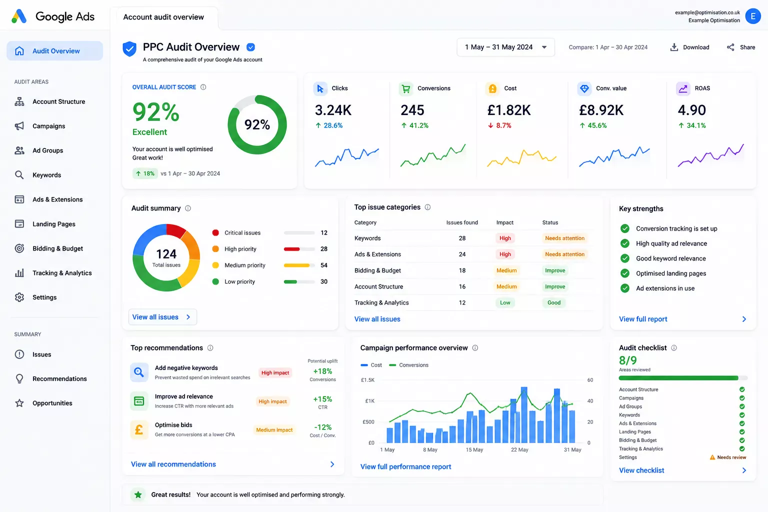
Task: Click the Compare: 1 Apr – 30 Apr 2024 text
Action: click(608, 47)
